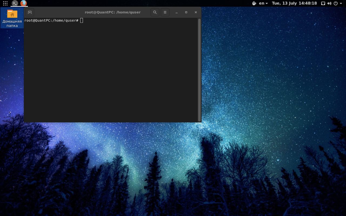Open a new tab in the terminal
This screenshot has width=346, height=216.
point(30,12)
